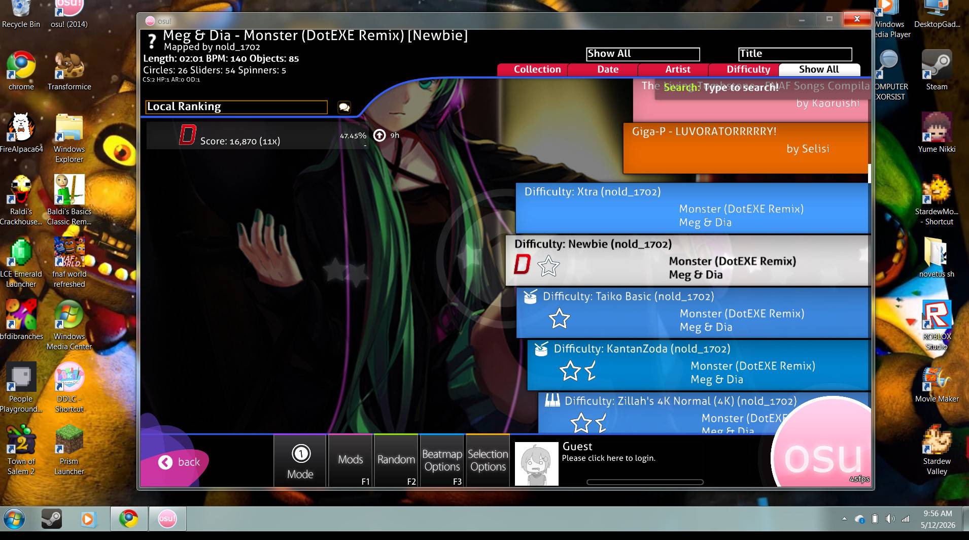Open the Mode selector
This screenshot has width=969, height=540.
tap(300, 461)
